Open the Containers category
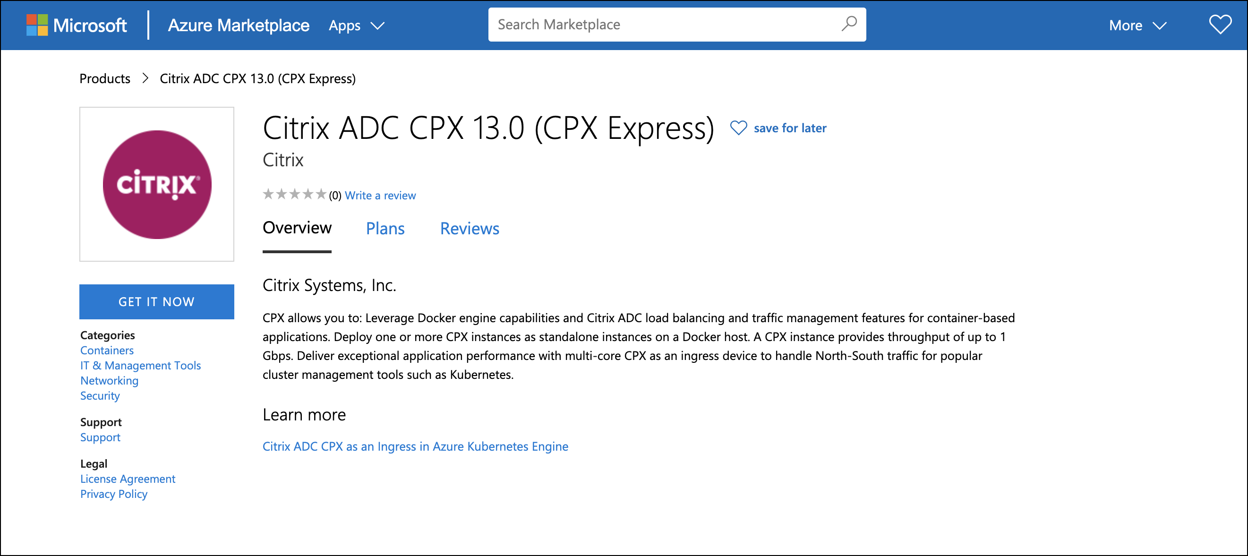The width and height of the screenshot is (1248, 556). coord(107,350)
